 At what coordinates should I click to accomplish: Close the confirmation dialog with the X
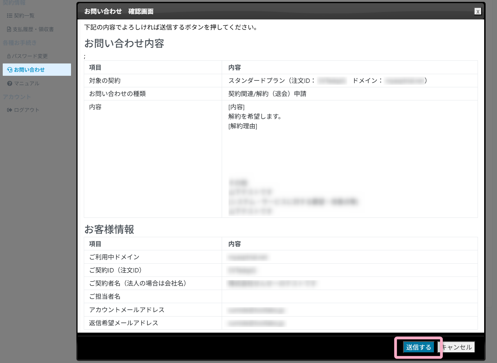478,11
